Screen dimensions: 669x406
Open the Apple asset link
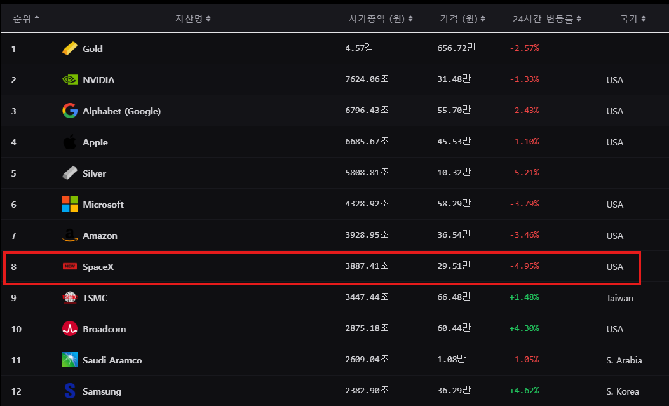click(95, 142)
